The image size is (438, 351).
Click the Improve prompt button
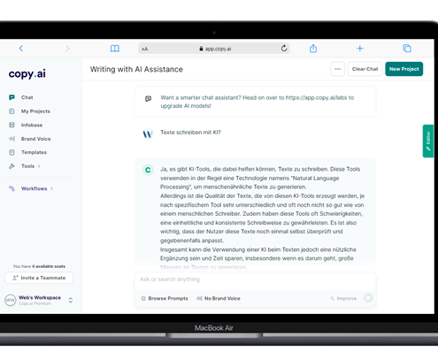click(x=343, y=299)
